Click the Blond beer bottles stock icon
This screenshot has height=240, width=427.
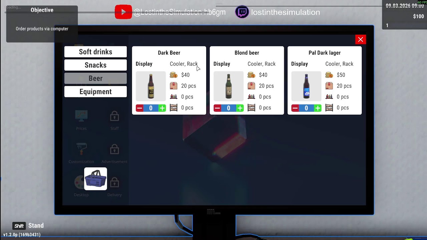[251, 97]
